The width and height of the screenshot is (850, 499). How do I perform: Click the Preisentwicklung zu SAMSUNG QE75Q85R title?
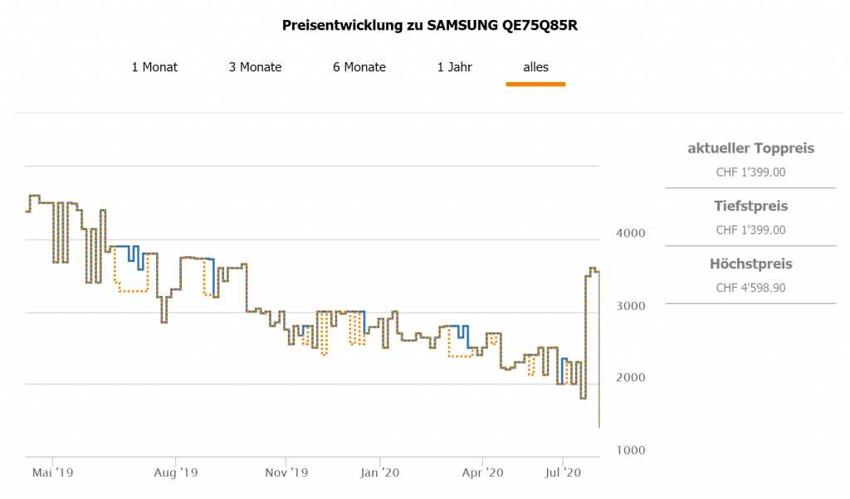430,25
